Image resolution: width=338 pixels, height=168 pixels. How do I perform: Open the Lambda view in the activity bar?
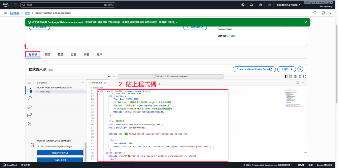[x=29, y=124]
